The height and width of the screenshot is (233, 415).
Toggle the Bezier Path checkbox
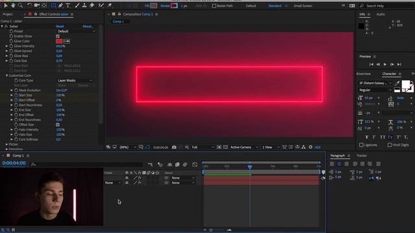214,6
